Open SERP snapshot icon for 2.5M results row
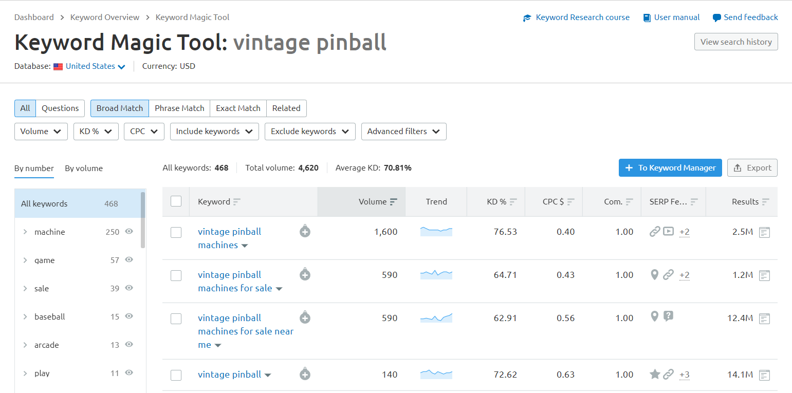This screenshot has width=792, height=393. pos(765,232)
